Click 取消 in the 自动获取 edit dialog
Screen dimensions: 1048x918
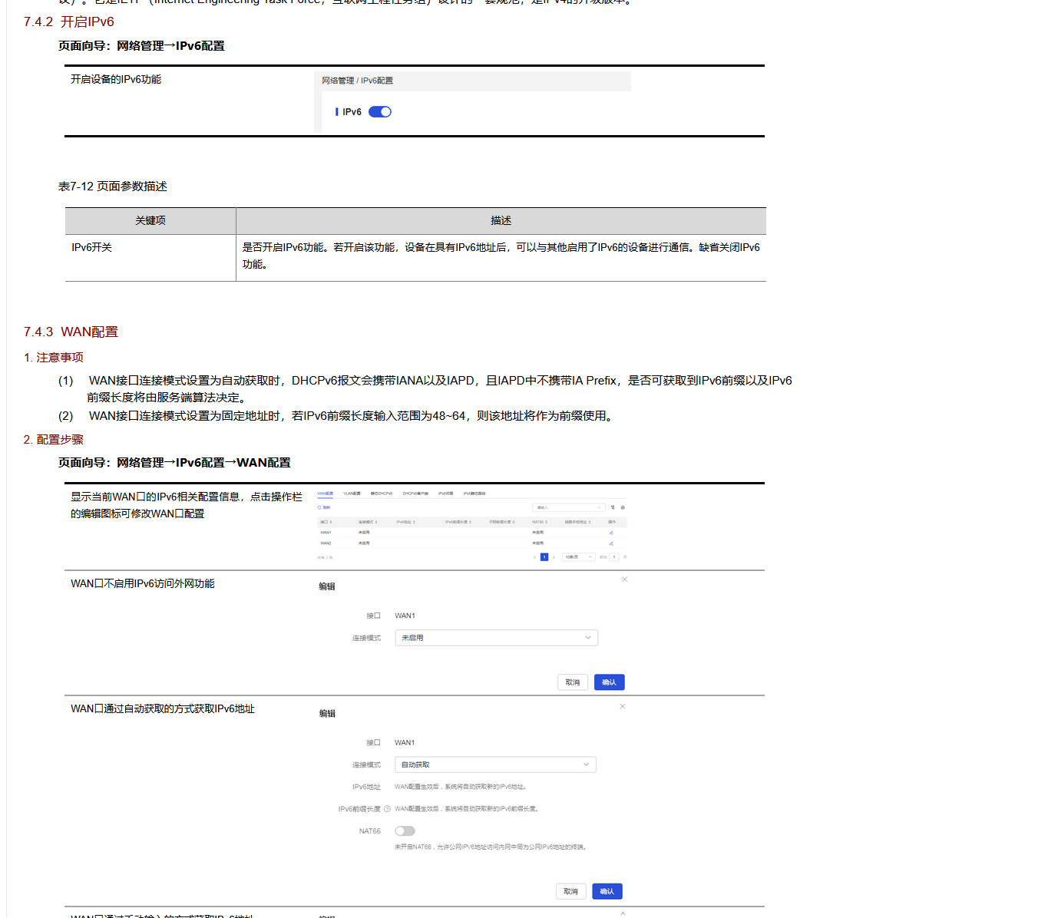(x=570, y=891)
